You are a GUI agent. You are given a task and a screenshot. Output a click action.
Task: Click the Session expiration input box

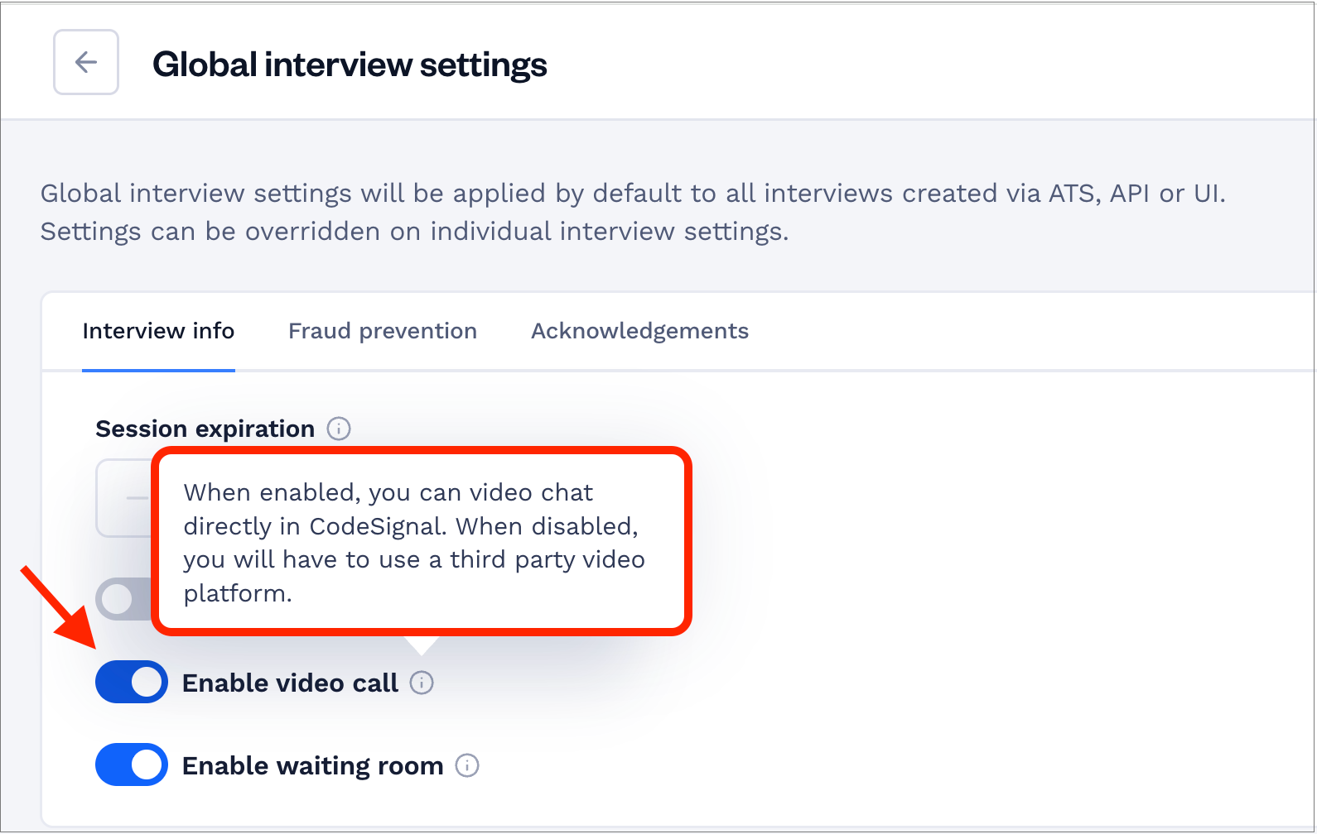(x=124, y=498)
